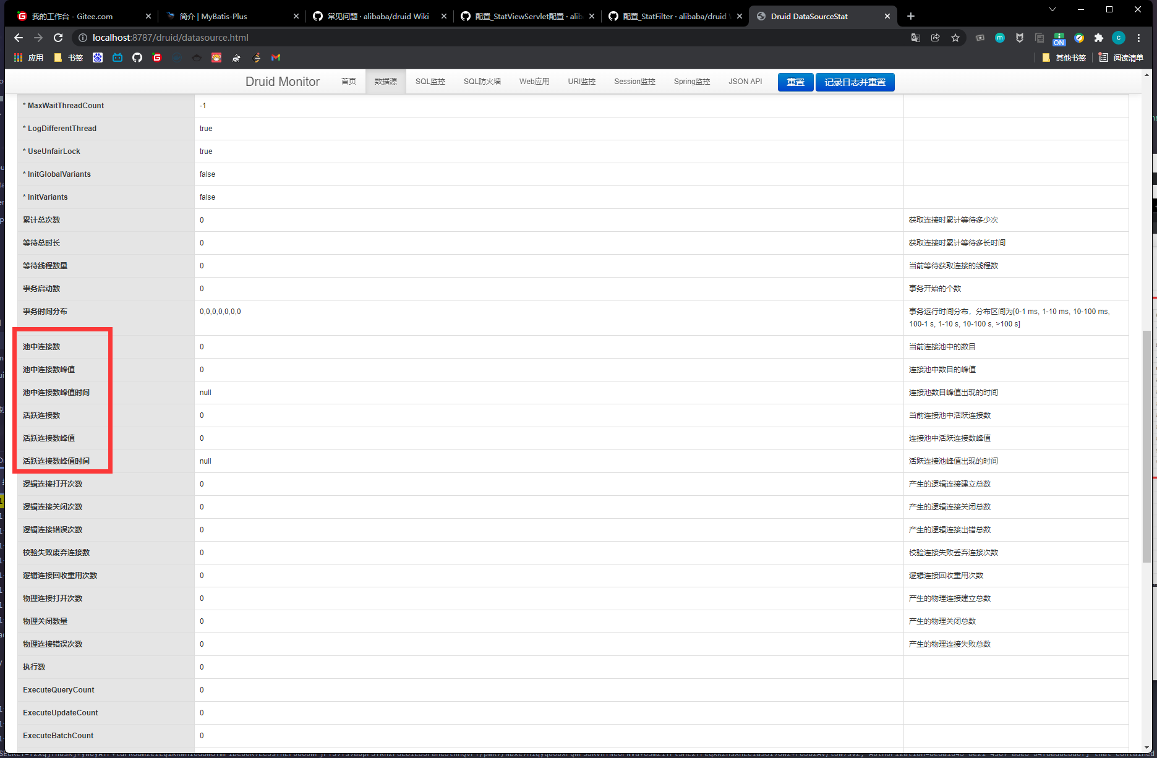Viewport: 1157px width, 758px height.
Task: Open the Bilibili bookmark icon
Action: click(117, 57)
